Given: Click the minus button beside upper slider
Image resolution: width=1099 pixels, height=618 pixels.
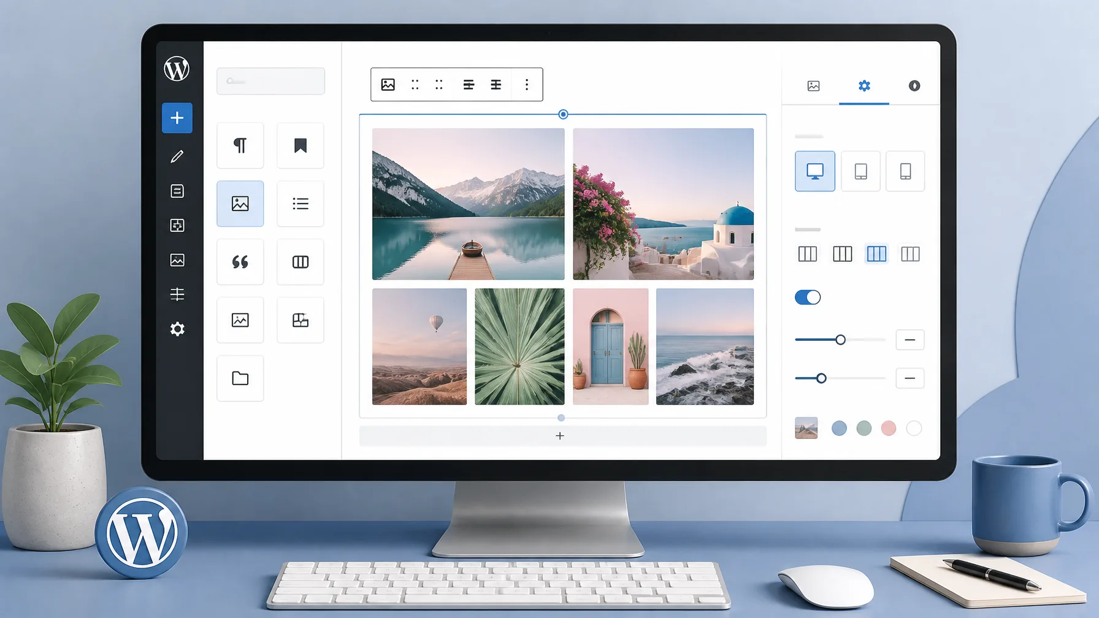Looking at the screenshot, I should coord(910,340).
